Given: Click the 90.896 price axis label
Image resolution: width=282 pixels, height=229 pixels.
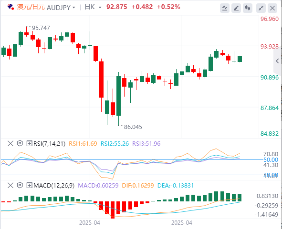Looking at the screenshot, I should coord(270,78).
